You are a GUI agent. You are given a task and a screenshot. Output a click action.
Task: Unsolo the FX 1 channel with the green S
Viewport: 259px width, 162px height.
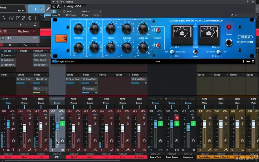click(x=62, y=123)
